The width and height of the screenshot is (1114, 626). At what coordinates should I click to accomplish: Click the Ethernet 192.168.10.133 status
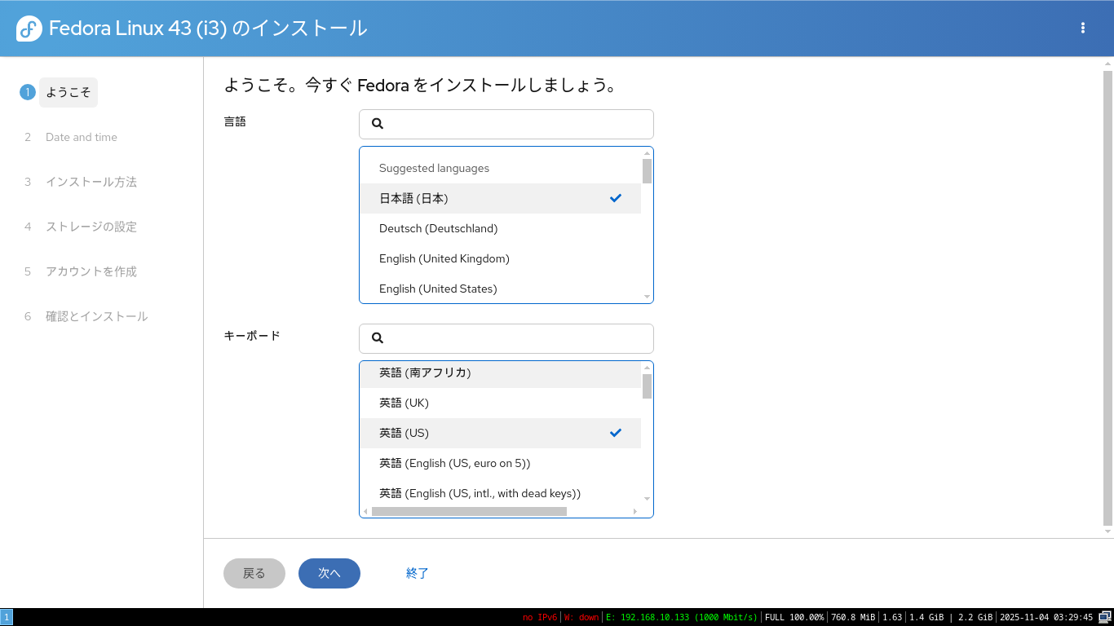click(x=682, y=618)
